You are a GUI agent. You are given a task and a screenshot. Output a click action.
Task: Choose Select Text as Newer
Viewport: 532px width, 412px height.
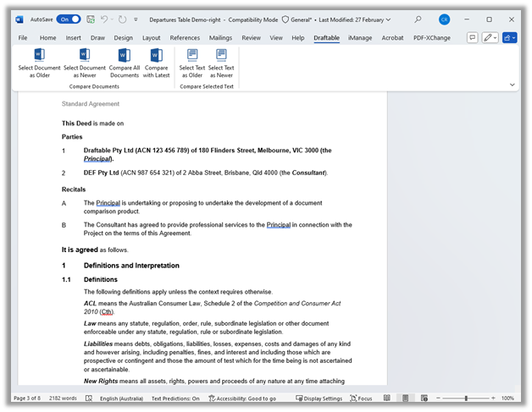point(221,63)
